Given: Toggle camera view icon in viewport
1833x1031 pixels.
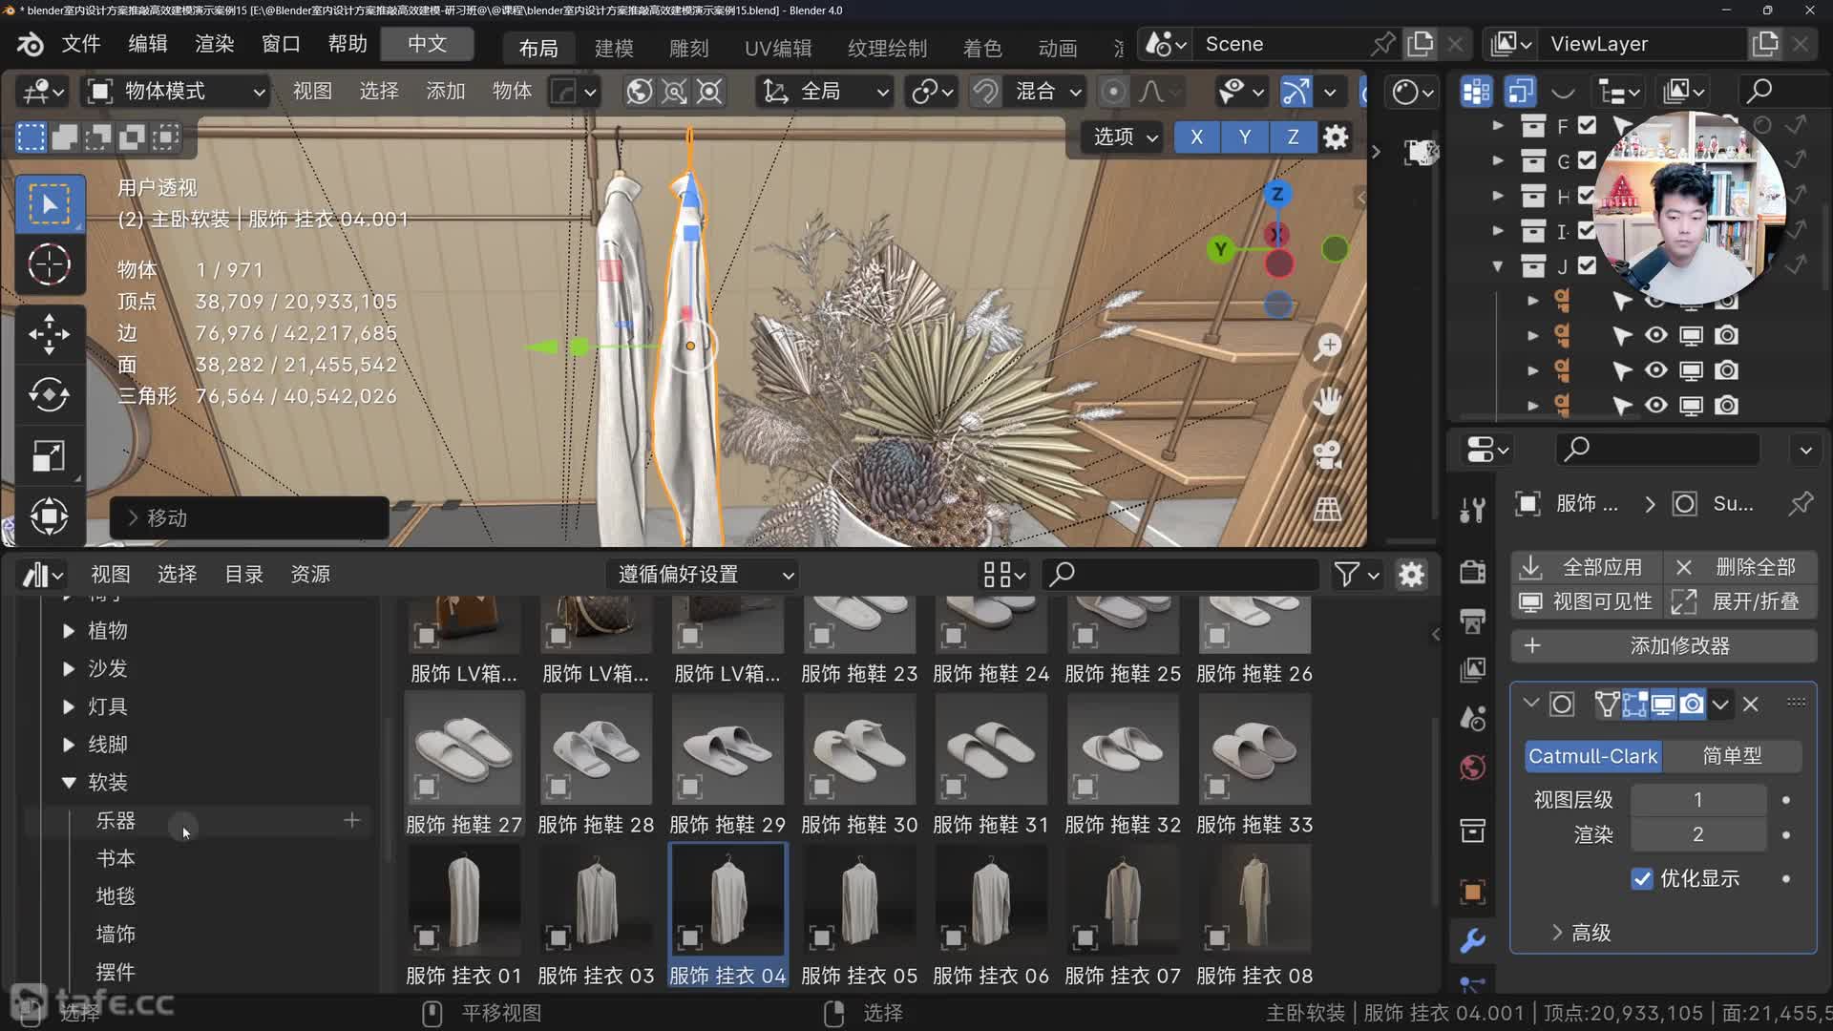Looking at the screenshot, I should coord(1327,453).
